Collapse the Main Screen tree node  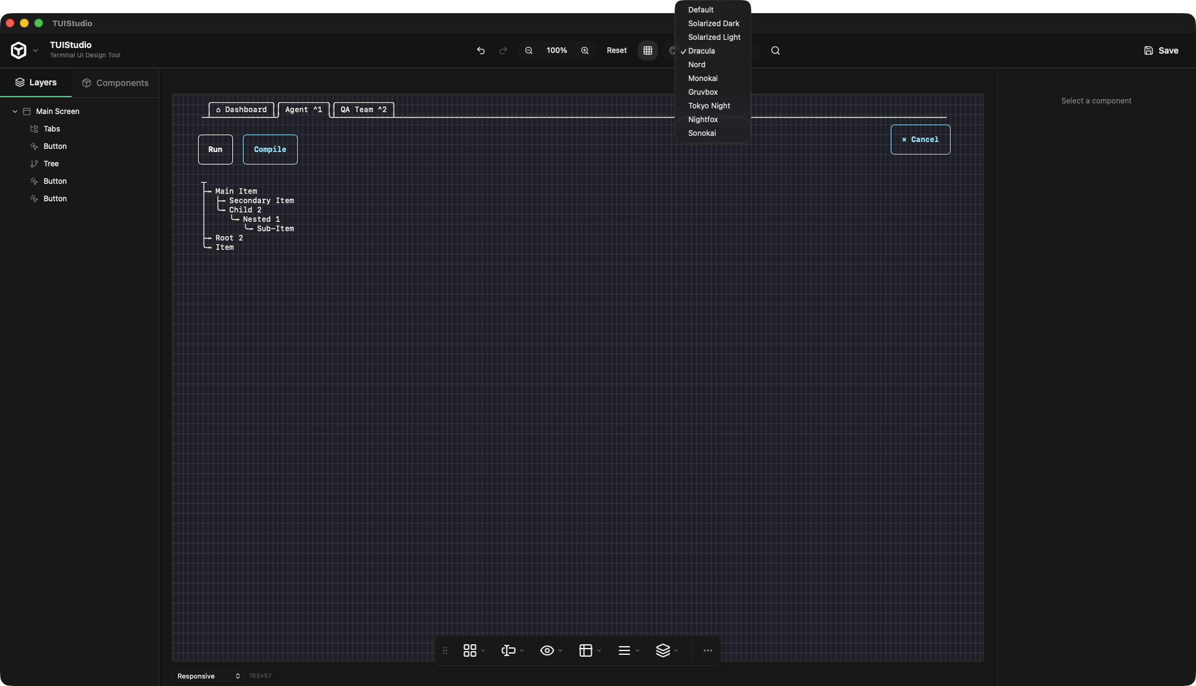(x=14, y=112)
